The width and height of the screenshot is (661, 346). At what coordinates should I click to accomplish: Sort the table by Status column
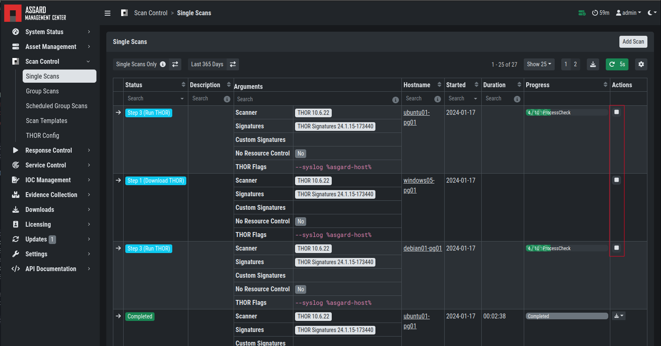tap(183, 84)
